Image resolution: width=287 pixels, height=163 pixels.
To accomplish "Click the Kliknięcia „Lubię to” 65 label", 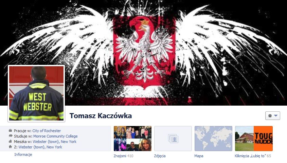I will pos(253,156).
